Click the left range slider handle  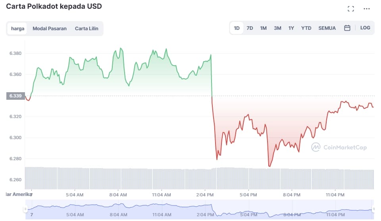26,209
